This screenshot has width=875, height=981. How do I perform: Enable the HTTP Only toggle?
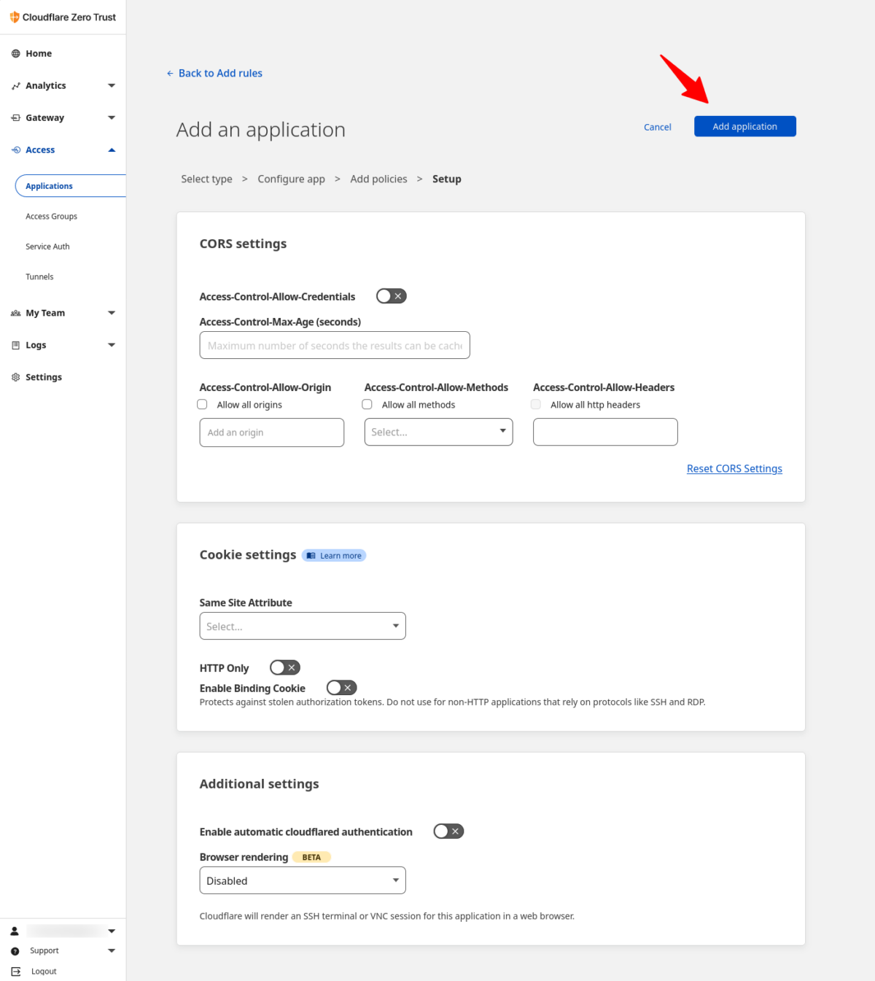click(284, 667)
